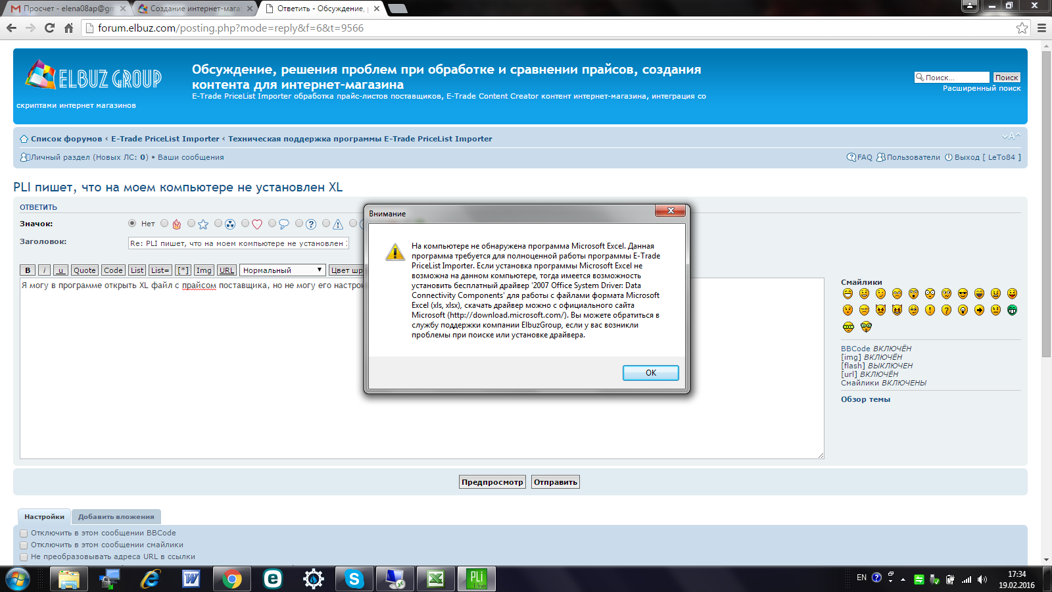1052x592 pixels.
Task: Switch to 'Создание интернет-мага' browser tab
Action: pyautogui.click(x=195, y=9)
